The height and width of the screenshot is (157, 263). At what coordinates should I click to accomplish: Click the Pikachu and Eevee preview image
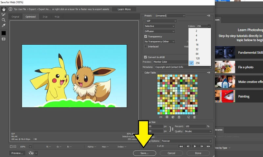(75, 76)
